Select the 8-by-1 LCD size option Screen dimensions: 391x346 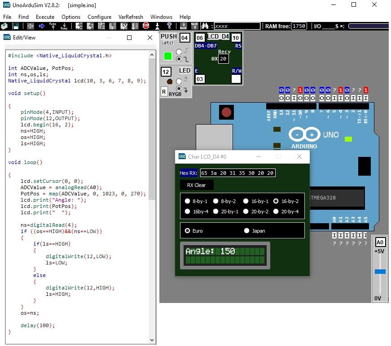187,201
